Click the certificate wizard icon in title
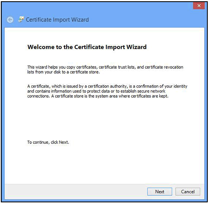The height and width of the screenshot is (204, 209). pos(21,19)
